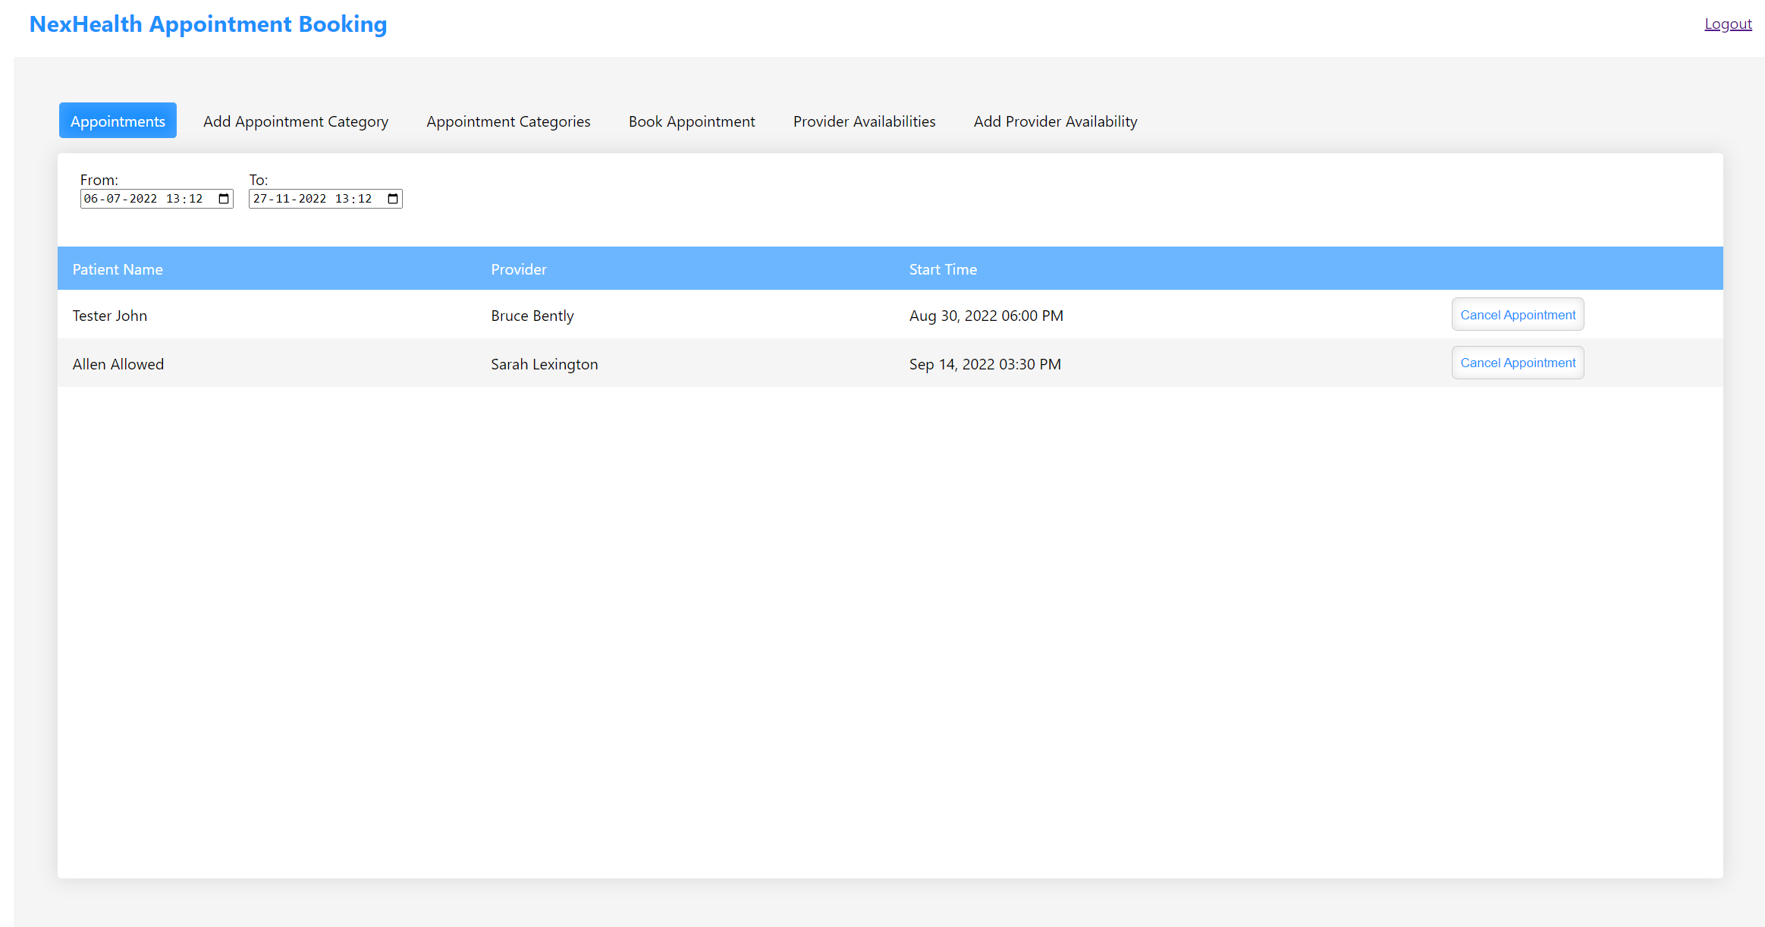Cancel Tester John's appointment
This screenshot has height=927, width=1765.
[1517, 315]
